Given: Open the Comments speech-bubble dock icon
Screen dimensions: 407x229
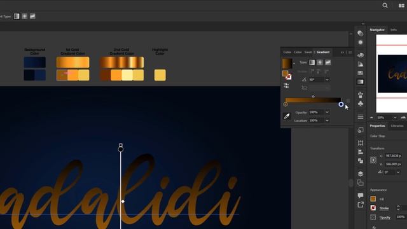Looking at the screenshot, I should pyautogui.click(x=361, y=195).
